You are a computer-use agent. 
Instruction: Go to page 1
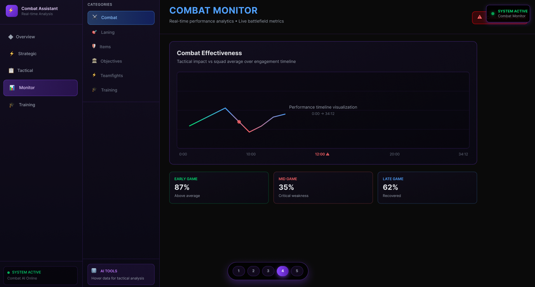(239, 271)
